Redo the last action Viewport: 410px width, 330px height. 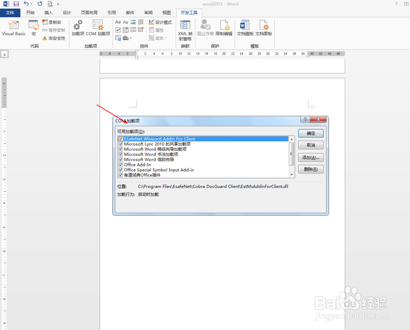(40, 4)
